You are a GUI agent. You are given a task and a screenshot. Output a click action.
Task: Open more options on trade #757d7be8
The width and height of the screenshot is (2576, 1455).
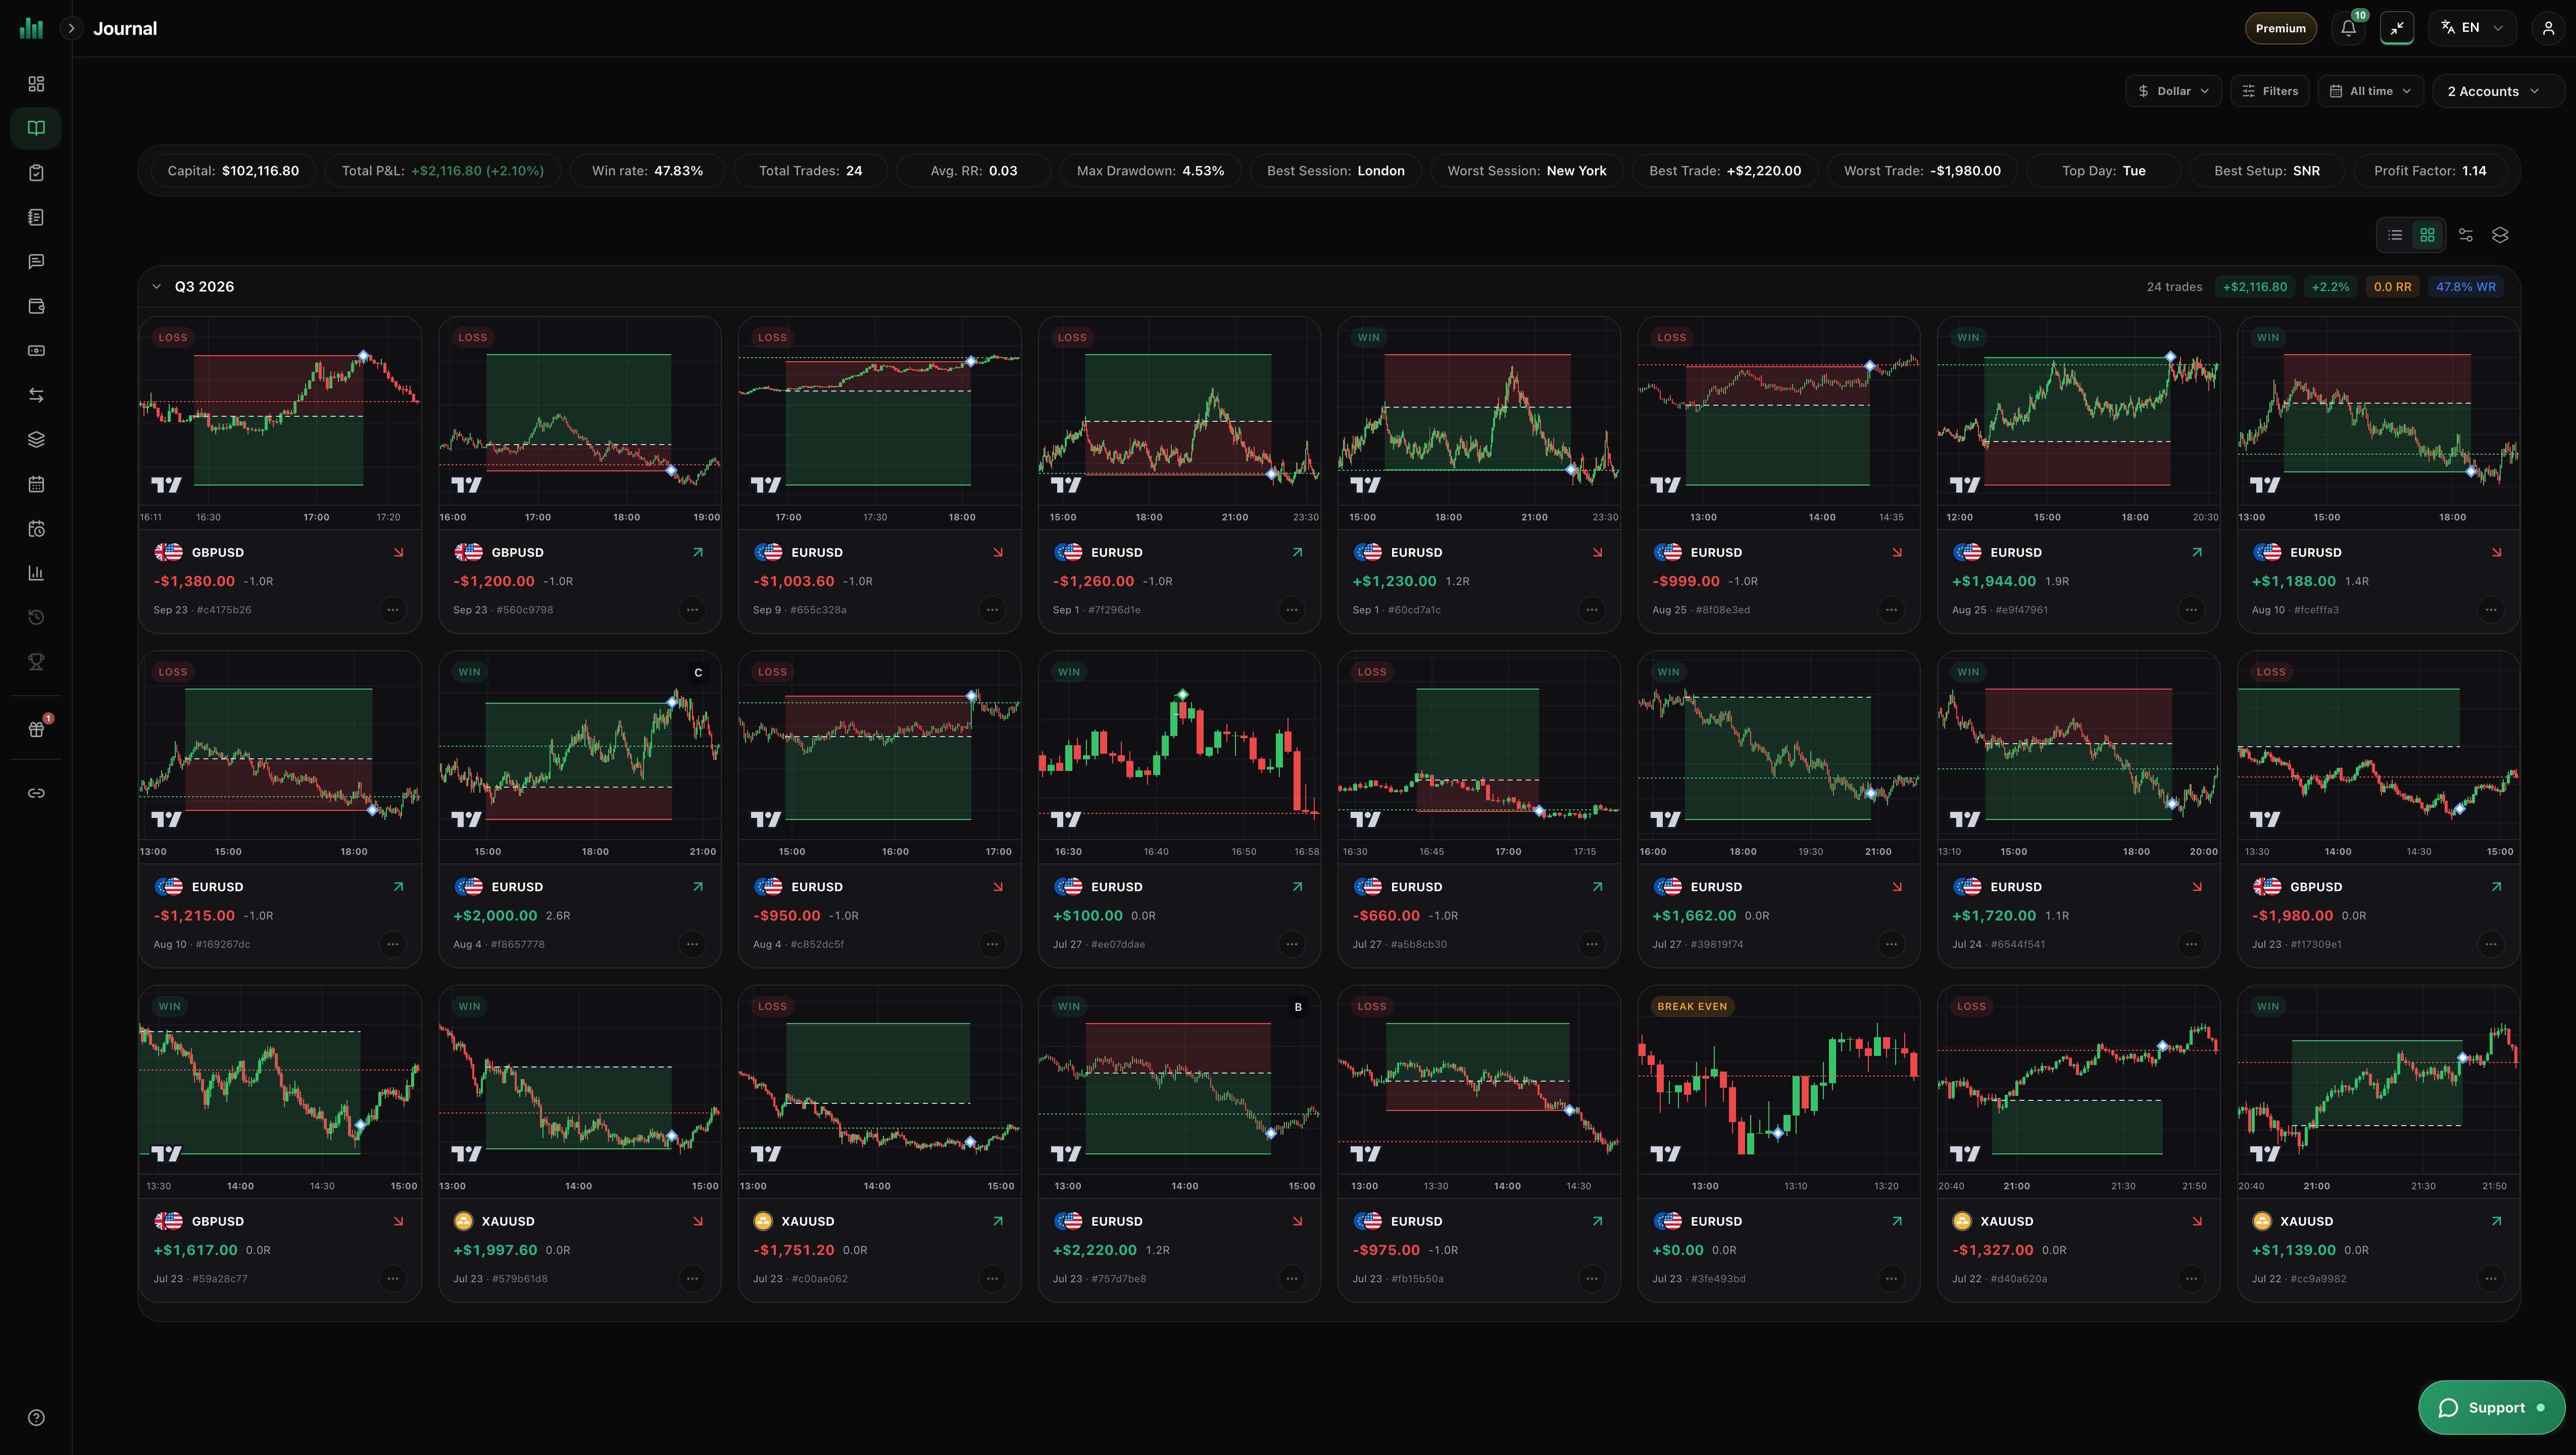tap(1292, 1278)
